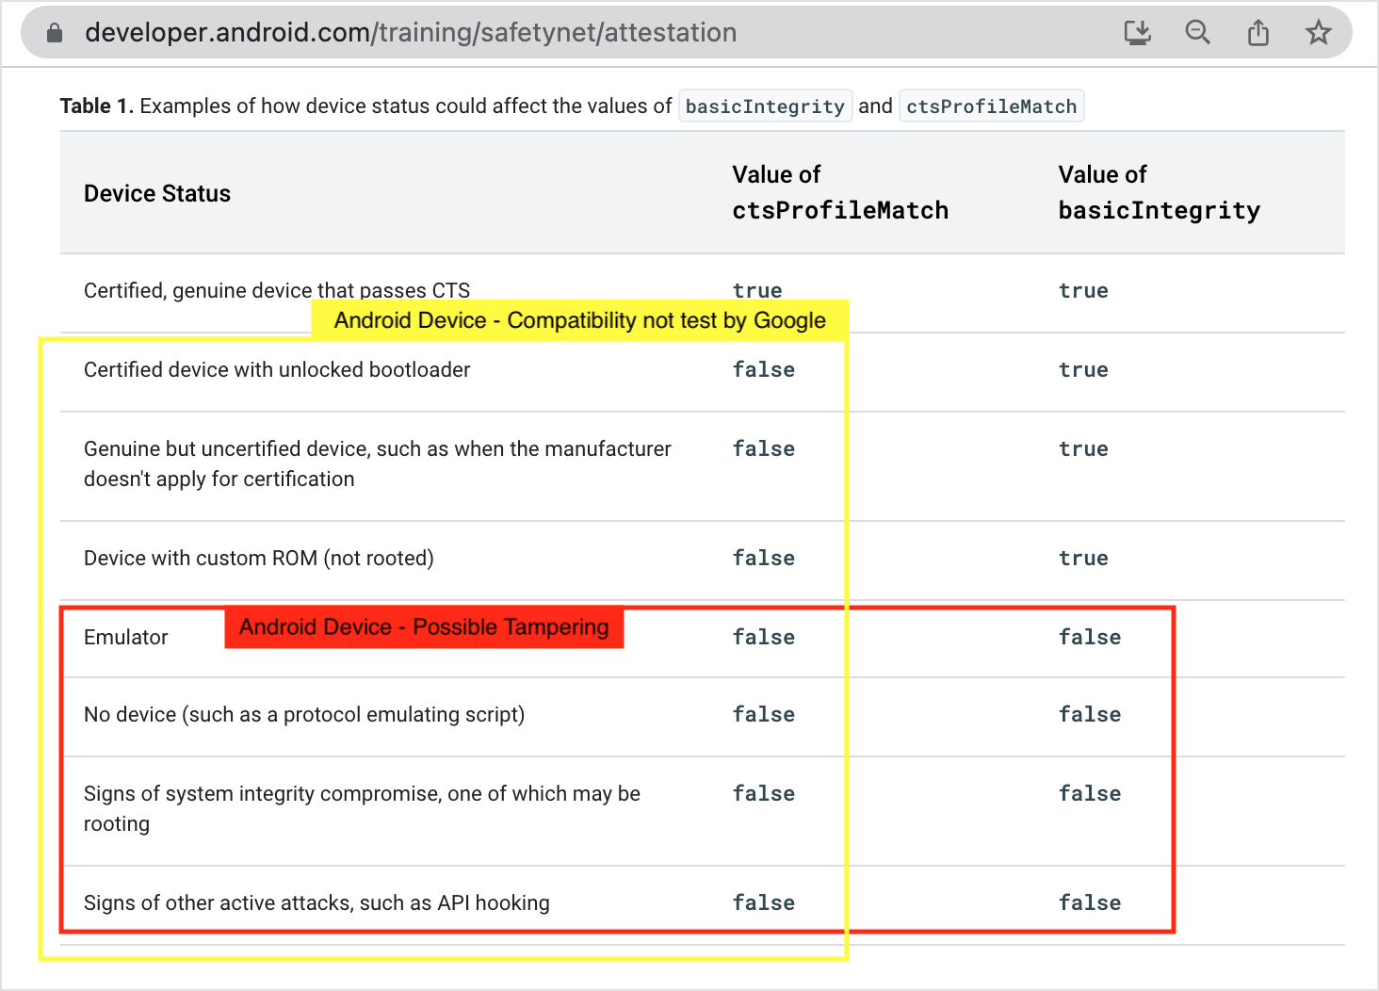Click the Signs of other active attacks row
The width and height of the screenshot is (1379, 991).
point(316,902)
